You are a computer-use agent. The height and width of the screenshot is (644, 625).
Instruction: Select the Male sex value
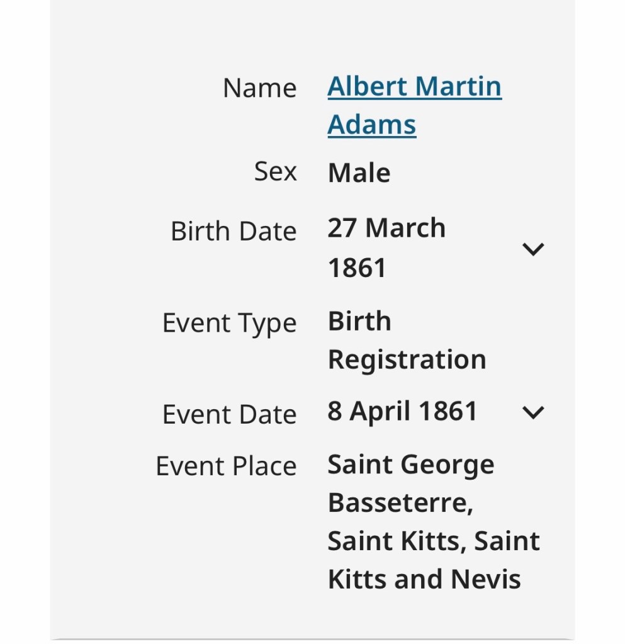(359, 173)
